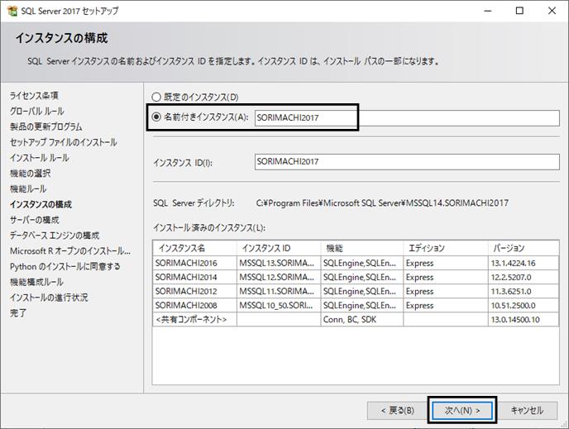Select インストール ルール step in sidebar
The width and height of the screenshot is (569, 429).
[x=40, y=158]
